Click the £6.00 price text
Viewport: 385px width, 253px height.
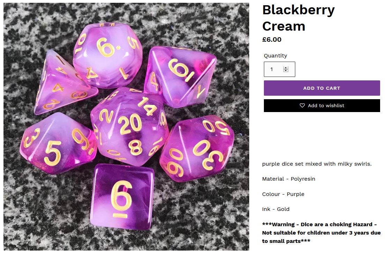click(272, 39)
